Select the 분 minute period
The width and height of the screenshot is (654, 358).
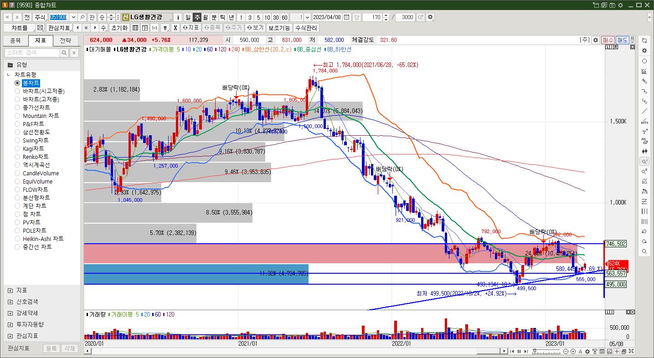[214, 17]
